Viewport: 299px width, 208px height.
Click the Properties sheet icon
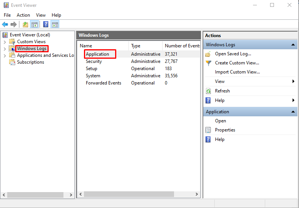pyautogui.click(x=208, y=130)
